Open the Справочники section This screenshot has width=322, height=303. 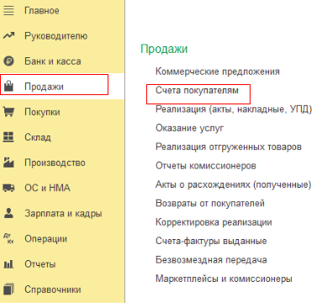pos(53,290)
